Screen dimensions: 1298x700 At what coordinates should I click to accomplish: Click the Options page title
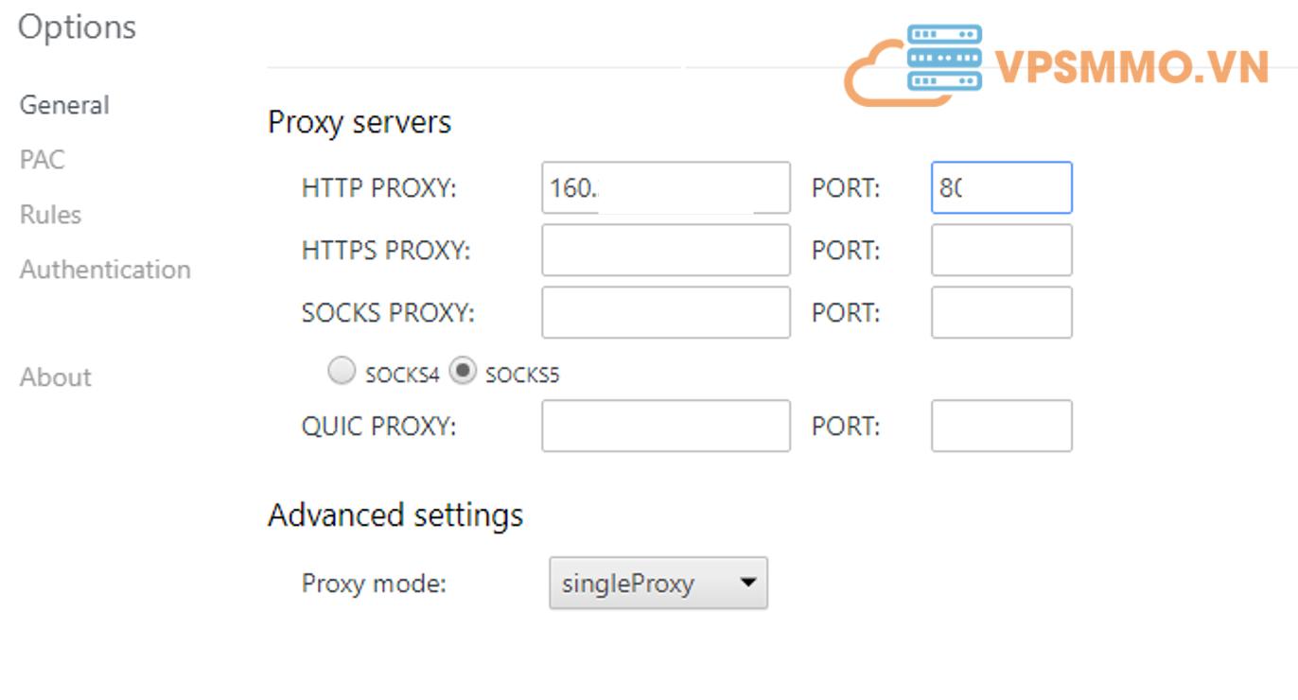point(77,27)
